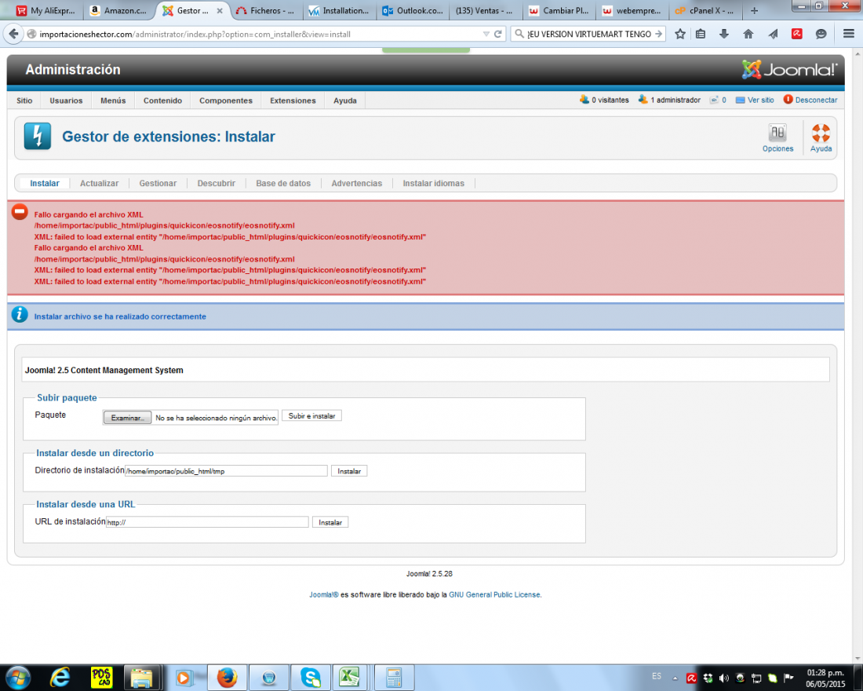Switch to the Outlook.com browser tab

tap(413, 10)
